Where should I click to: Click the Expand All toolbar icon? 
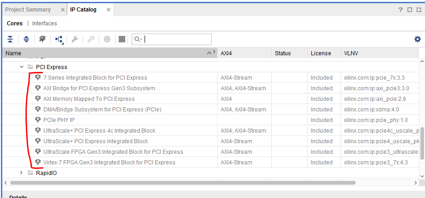[x=26, y=40]
